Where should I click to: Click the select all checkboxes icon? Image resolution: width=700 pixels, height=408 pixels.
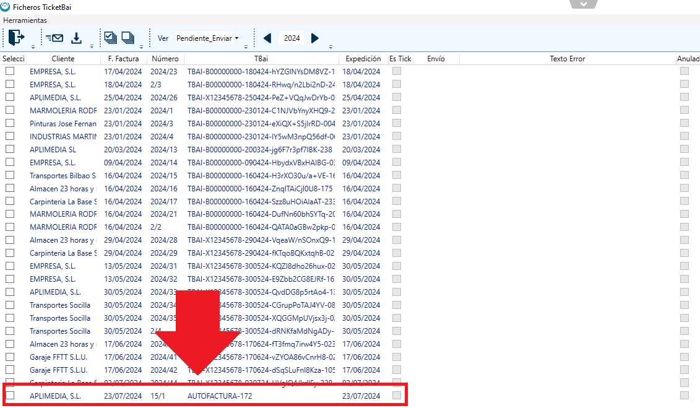[x=111, y=38]
